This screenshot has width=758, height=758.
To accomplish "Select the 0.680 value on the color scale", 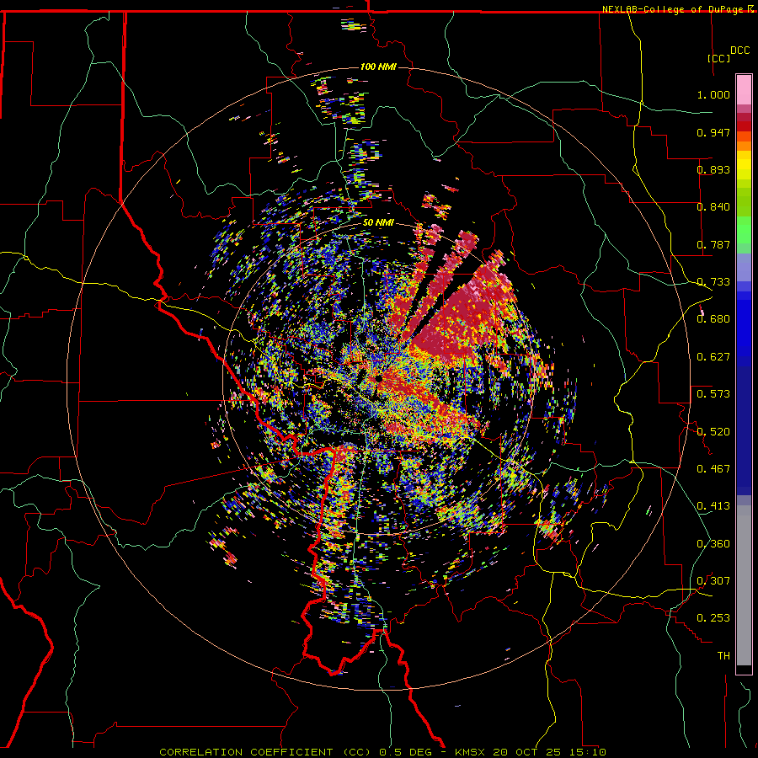I will (x=713, y=319).
